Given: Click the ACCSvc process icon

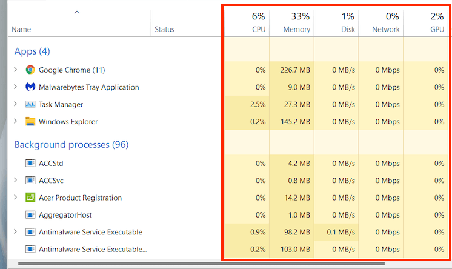Looking at the screenshot, I should [30, 180].
